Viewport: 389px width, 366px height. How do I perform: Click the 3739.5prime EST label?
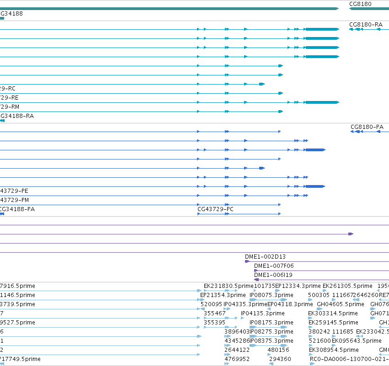[x=17, y=304]
